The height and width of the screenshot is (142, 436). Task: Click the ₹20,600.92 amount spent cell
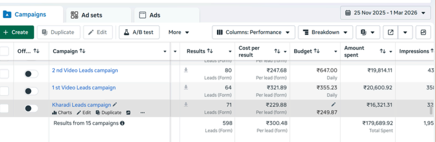[x=378, y=88]
